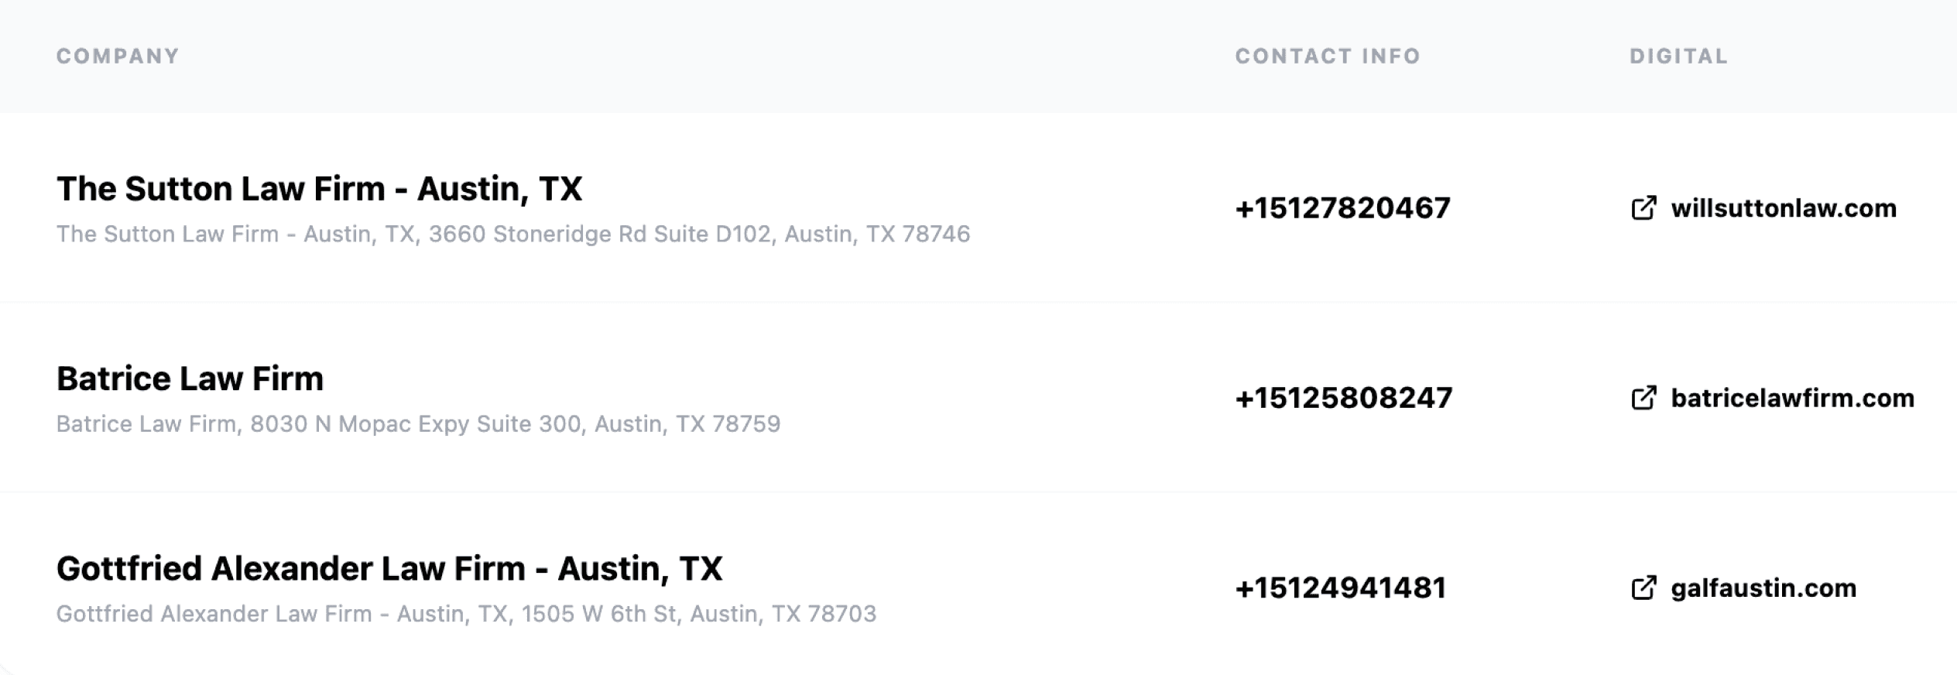Click the Company column header
This screenshot has width=1957, height=675.
click(118, 56)
